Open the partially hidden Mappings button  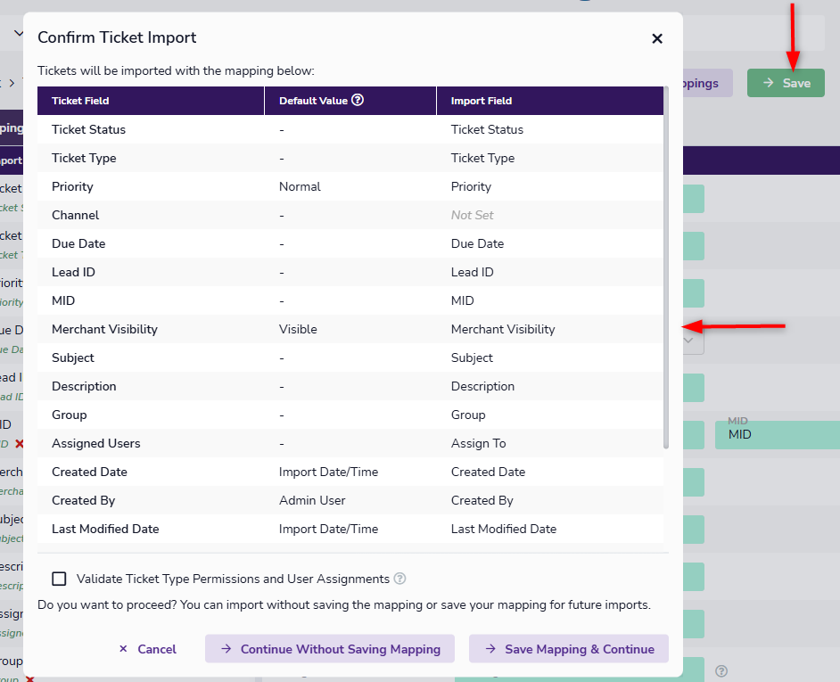(706, 83)
